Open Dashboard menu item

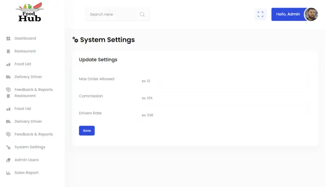pos(25,38)
